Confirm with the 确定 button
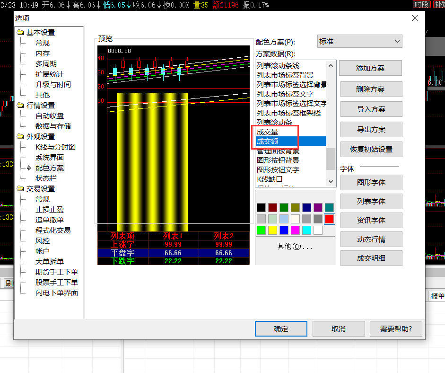Screen dimensions: 445x373 pyautogui.click(x=281, y=329)
